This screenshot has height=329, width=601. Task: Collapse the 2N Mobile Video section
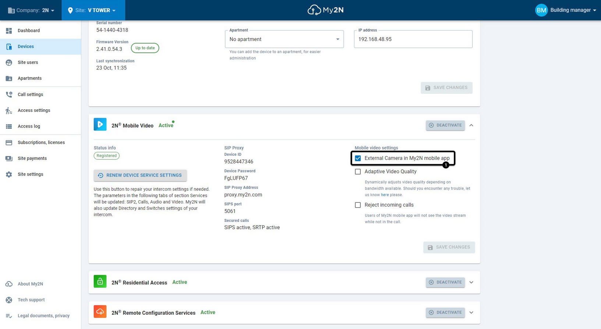[x=471, y=125]
